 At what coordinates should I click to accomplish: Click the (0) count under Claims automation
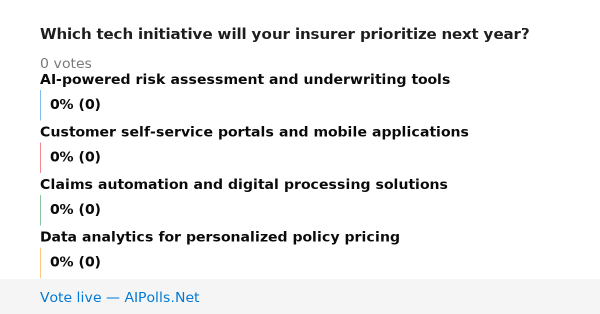point(90,210)
